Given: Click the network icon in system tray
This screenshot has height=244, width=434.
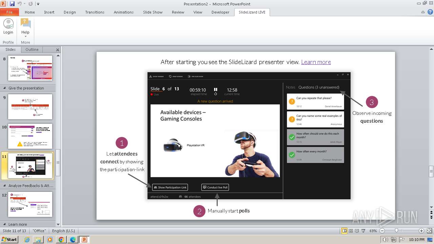Looking at the screenshot, I should click(394, 240).
